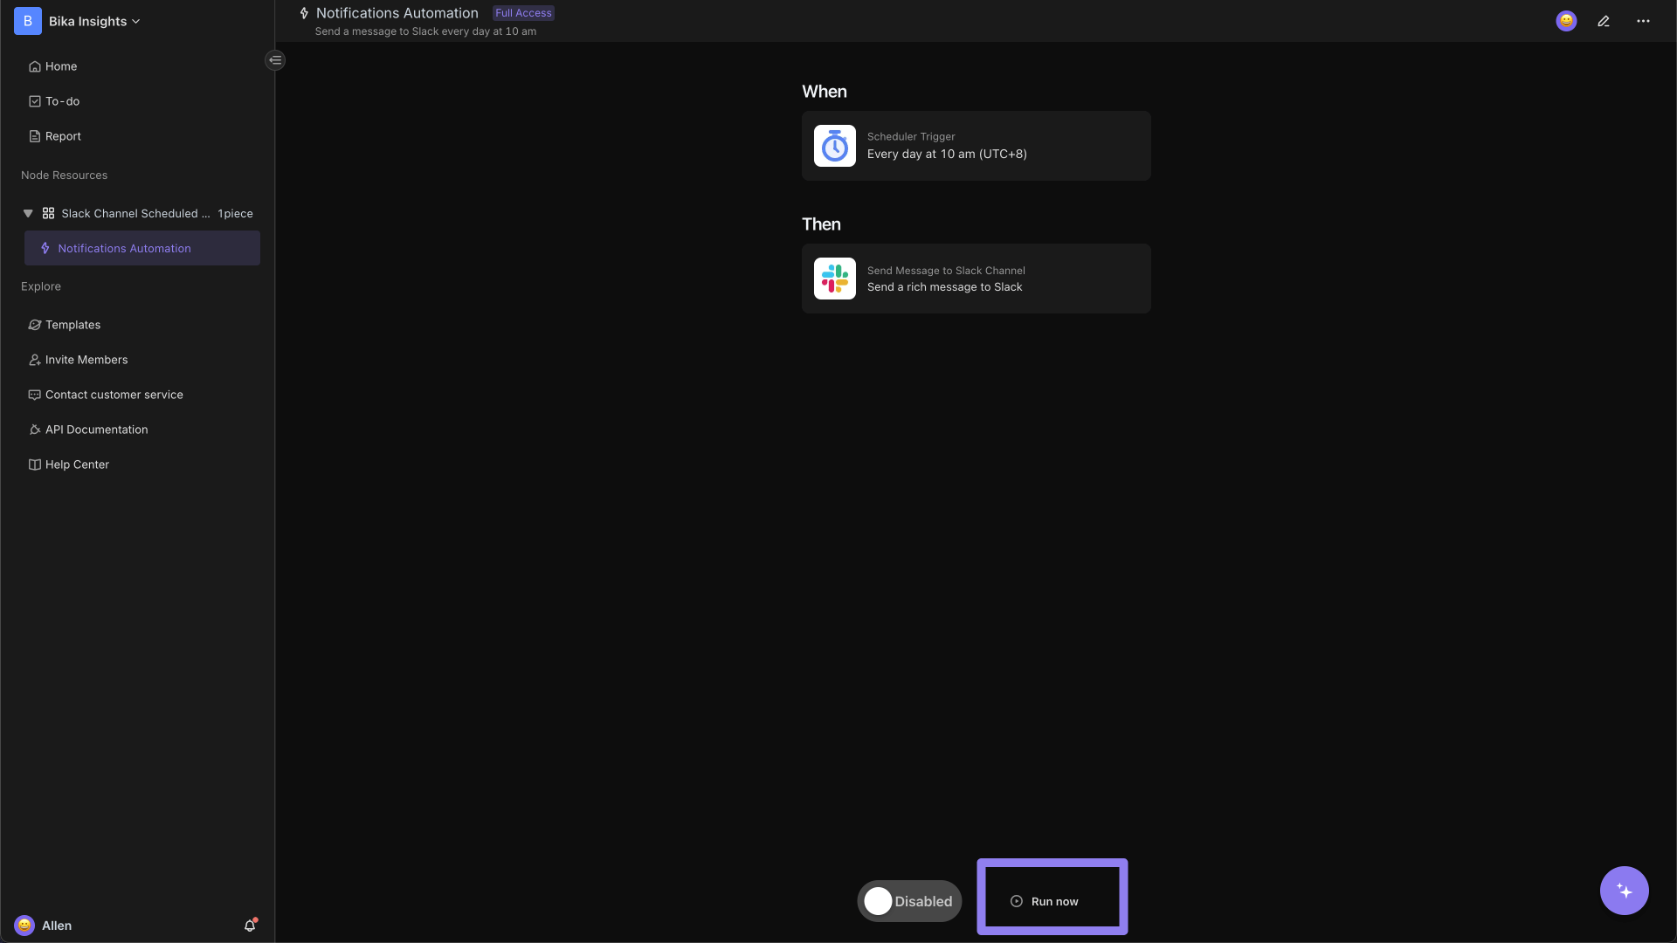Click the Scheduler Trigger icon
1677x943 pixels.
click(x=834, y=145)
